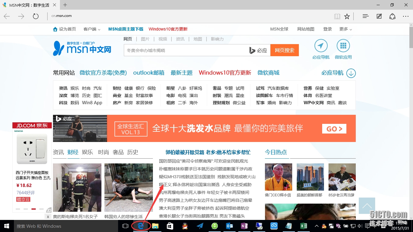The width and height of the screenshot is (413, 232).
Task: Open Task View on taskbar
Action: tap(125, 226)
